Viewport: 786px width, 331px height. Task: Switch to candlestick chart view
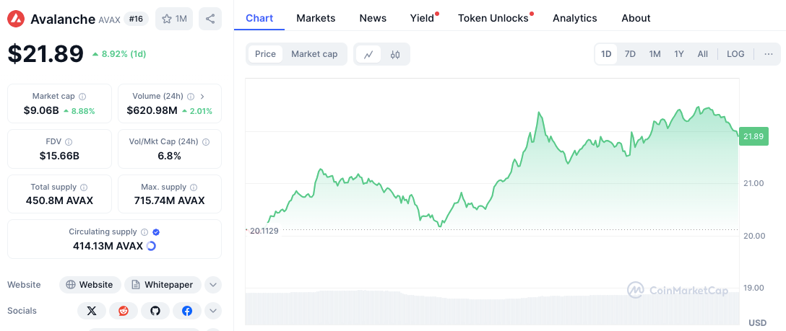pos(395,55)
